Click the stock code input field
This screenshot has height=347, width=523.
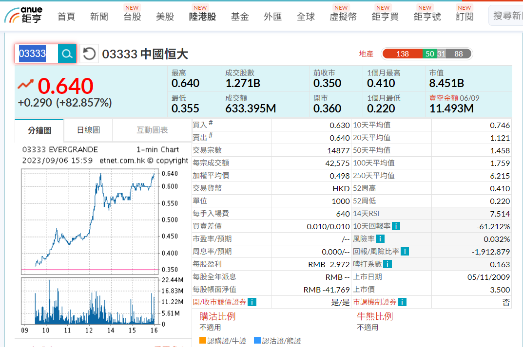pyautogui.click(x=37, y=54)
